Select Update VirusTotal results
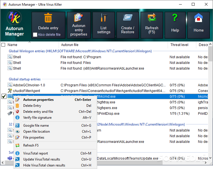213x169 pixels. point(56,159)
